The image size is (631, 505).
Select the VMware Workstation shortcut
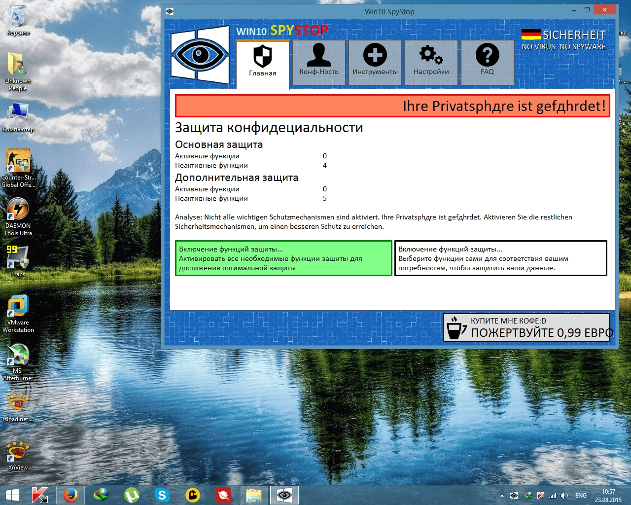pyautogui.click(x=18, y=313)
